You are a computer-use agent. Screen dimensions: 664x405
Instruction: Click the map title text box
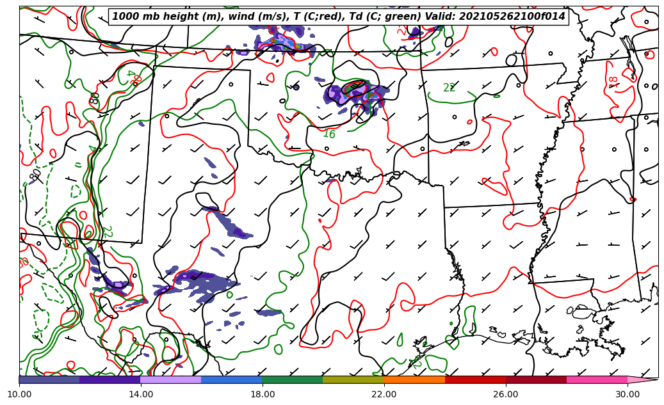point(339,17)
